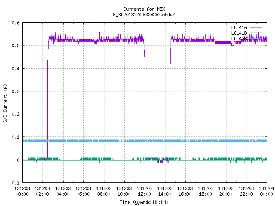Click the chart title "Currents for MEX"
275x206 pixels.
pos(144,9)
